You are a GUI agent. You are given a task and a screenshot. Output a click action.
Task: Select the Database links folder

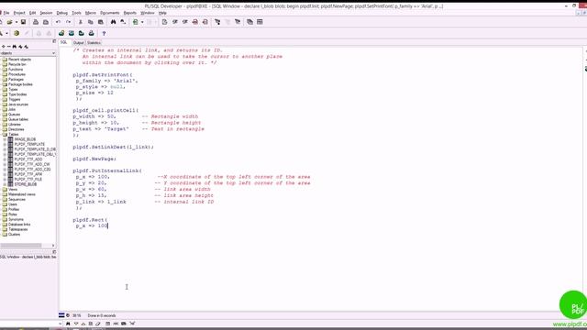(19, 225)
